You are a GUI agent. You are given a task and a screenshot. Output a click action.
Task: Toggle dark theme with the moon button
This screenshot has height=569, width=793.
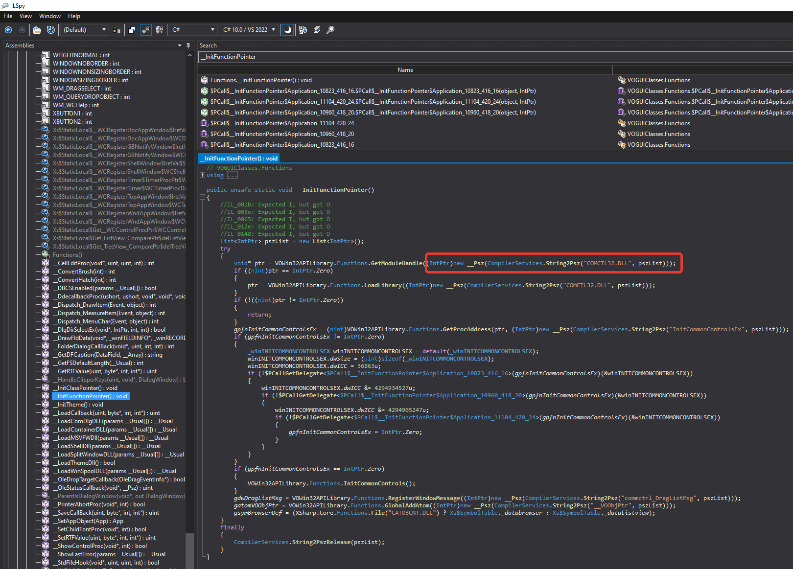coord(288,30)
